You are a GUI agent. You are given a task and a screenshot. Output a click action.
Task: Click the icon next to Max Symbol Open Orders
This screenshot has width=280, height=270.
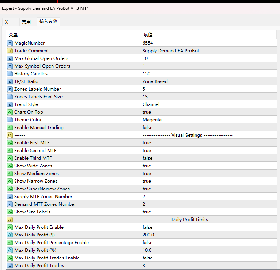10,66
